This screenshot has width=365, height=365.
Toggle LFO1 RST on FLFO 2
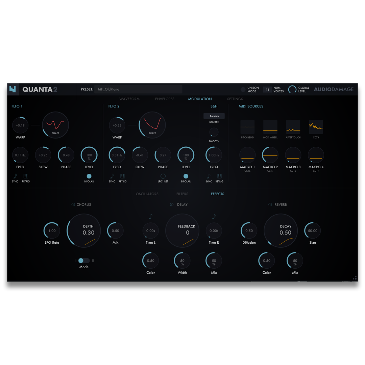[163, 176]
